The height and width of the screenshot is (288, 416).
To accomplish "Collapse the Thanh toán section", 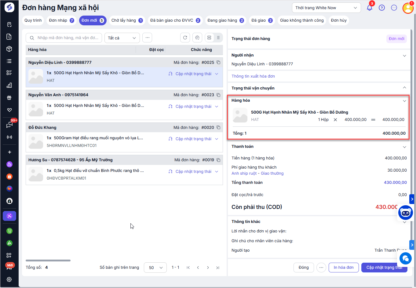I will pyautogui.click(x=404, y=147).
